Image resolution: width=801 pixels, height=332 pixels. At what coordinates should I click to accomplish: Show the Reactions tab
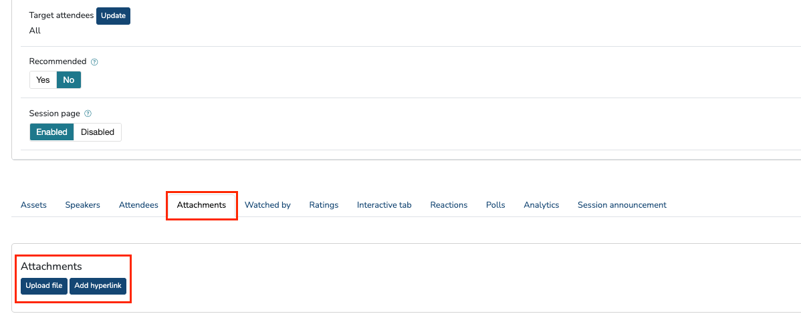[449, 205]
